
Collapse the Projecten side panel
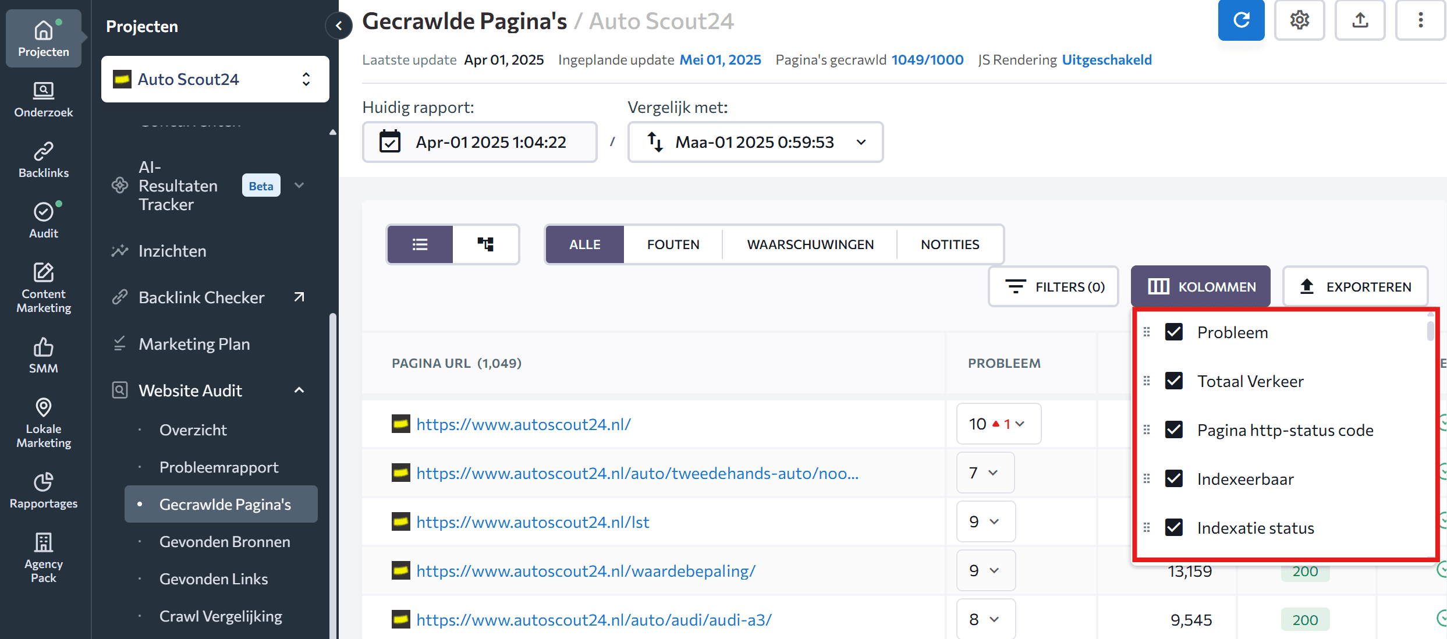click(x=339, y=26)
